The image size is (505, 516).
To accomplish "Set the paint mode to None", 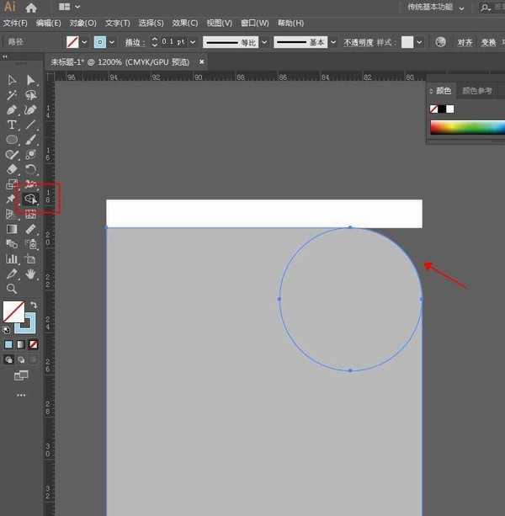I will click(x=33, y=344).
